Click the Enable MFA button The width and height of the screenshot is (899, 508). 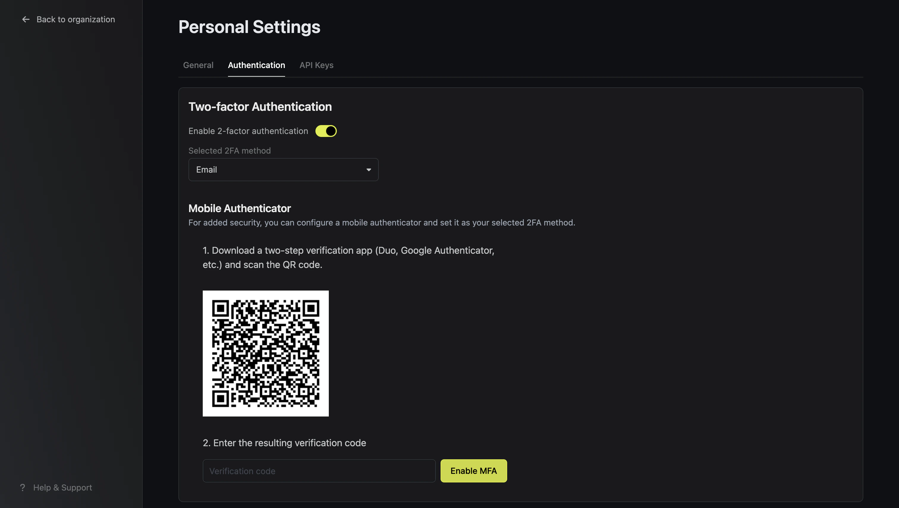click(x=473, y=471)
